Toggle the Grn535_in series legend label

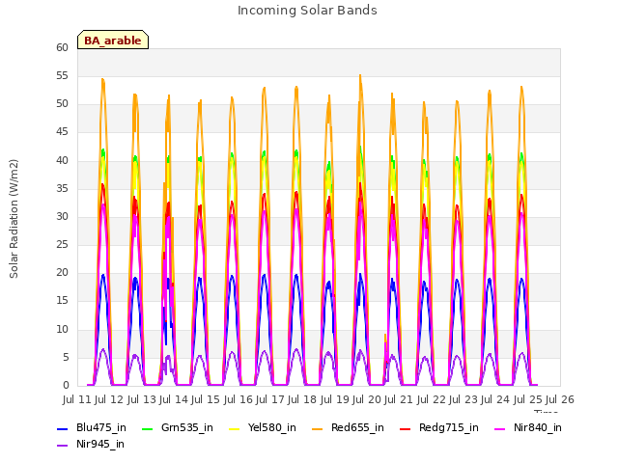187,427
